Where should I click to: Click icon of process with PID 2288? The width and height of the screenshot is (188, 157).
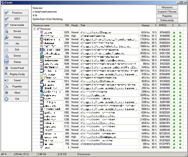(42, 43)
